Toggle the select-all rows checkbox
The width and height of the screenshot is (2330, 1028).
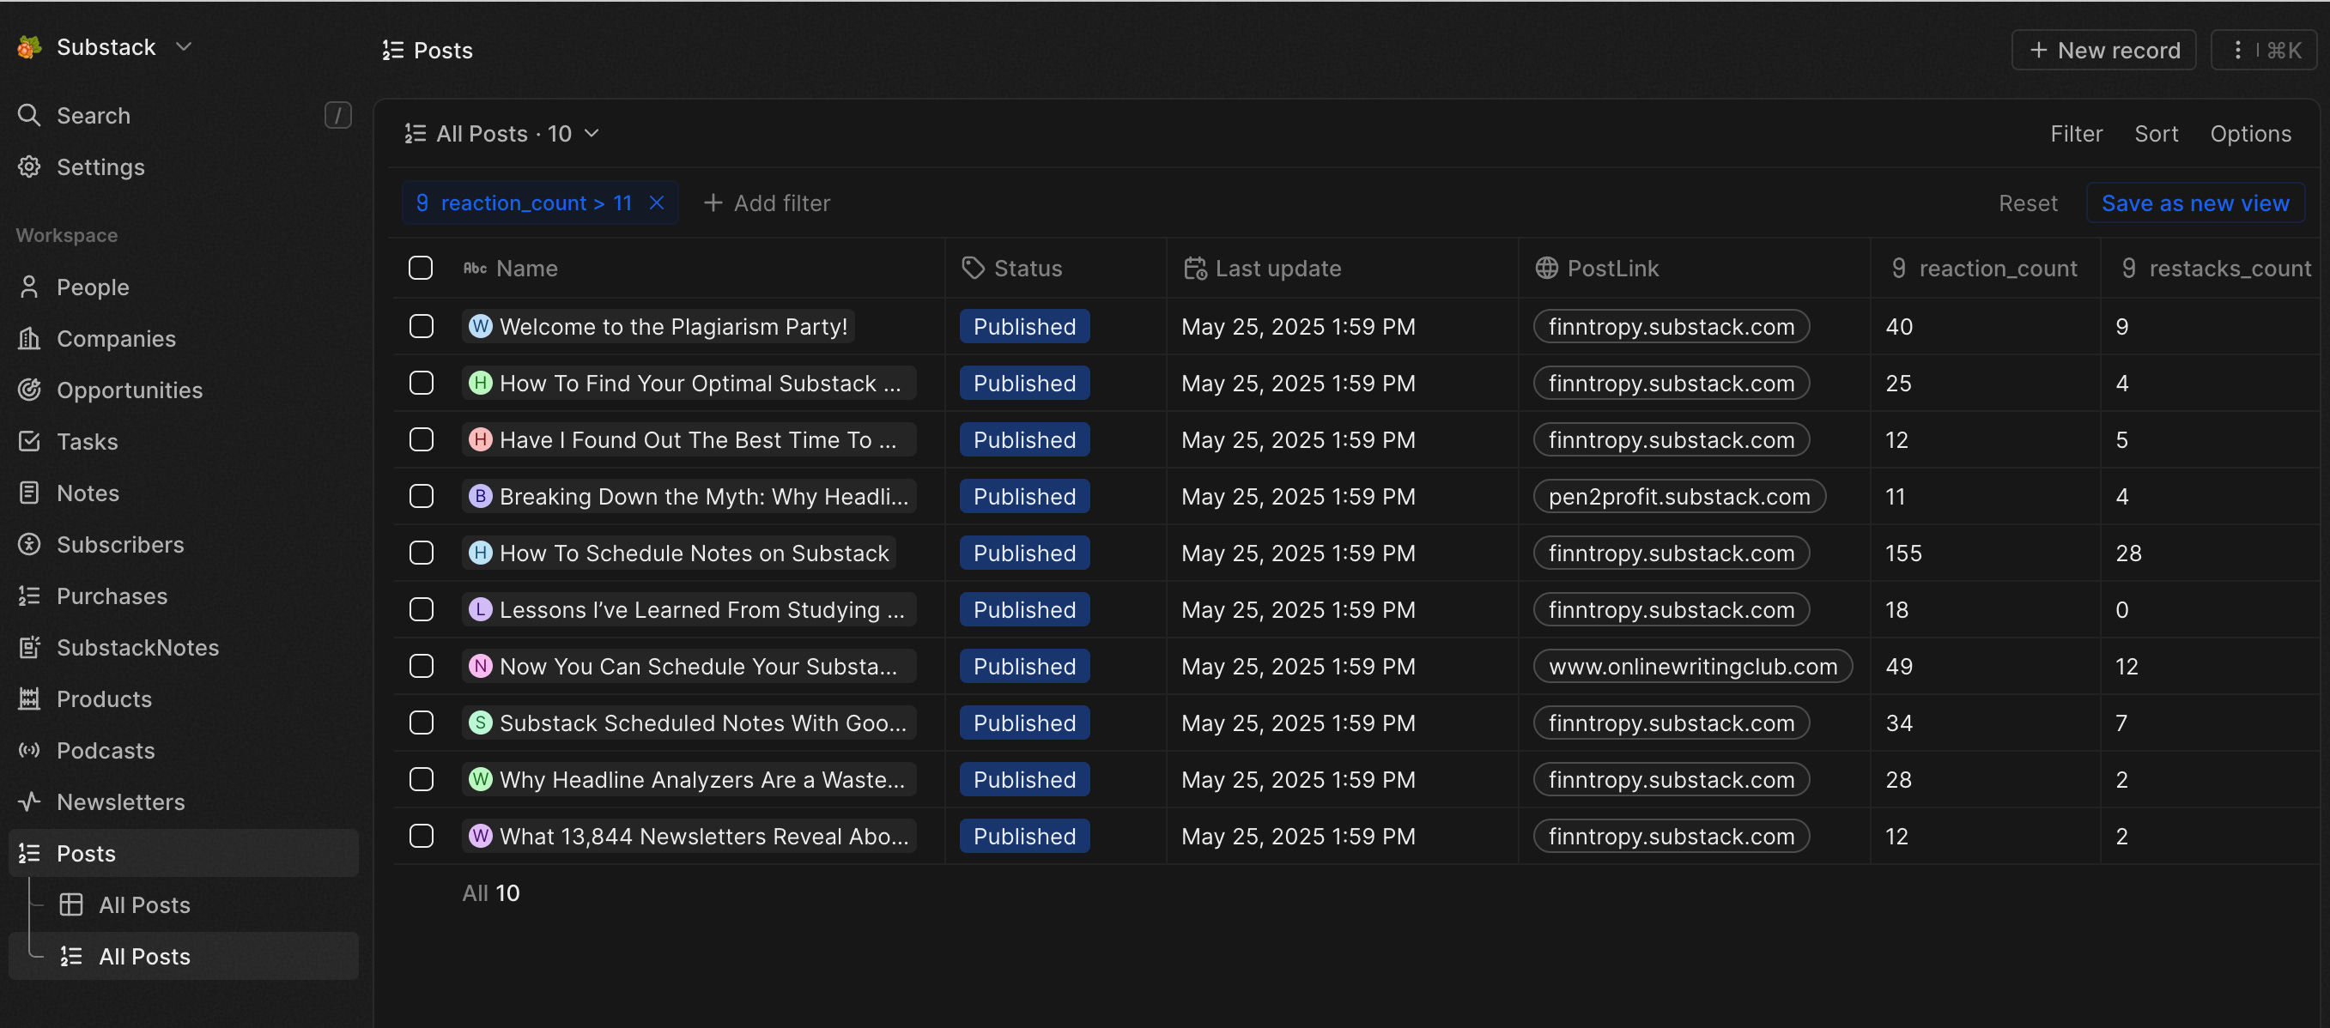pos(421,269)
